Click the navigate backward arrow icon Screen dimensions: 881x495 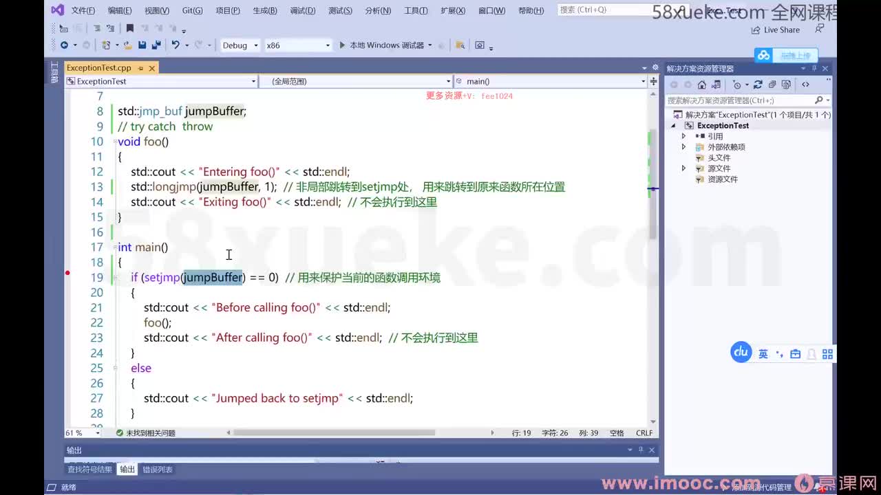tap(64, 45)
